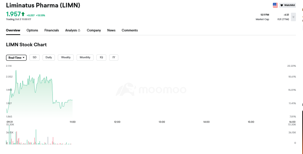Screen dimensions: 303x154
Task: Select the Monthly chart interval
Action: 85,57
